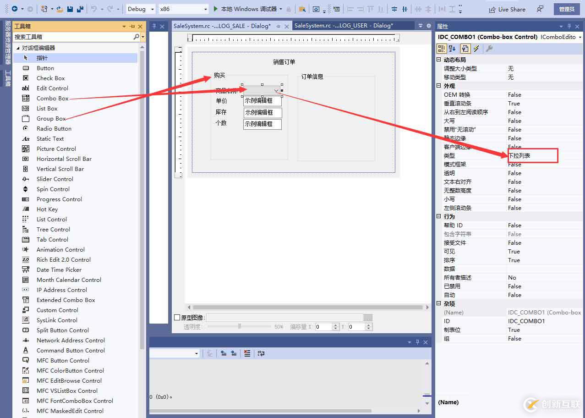Click the 管理员 button at top right
The width and height of the screenshot is (585, 418).
click(x=567, y=9)
